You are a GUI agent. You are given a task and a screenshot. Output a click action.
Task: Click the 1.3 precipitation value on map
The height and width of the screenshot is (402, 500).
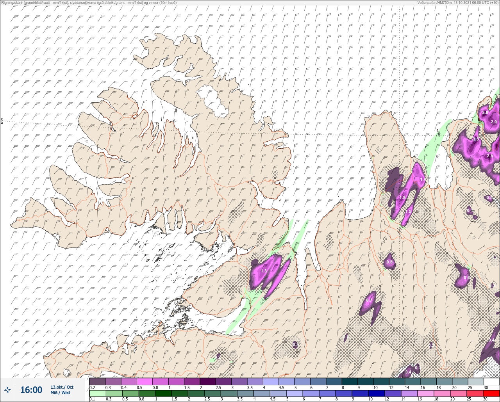coord(264,271)
